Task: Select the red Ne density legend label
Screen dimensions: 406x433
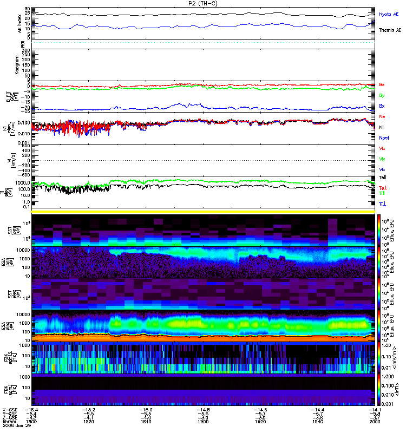Action: click(x=382, y=116)
